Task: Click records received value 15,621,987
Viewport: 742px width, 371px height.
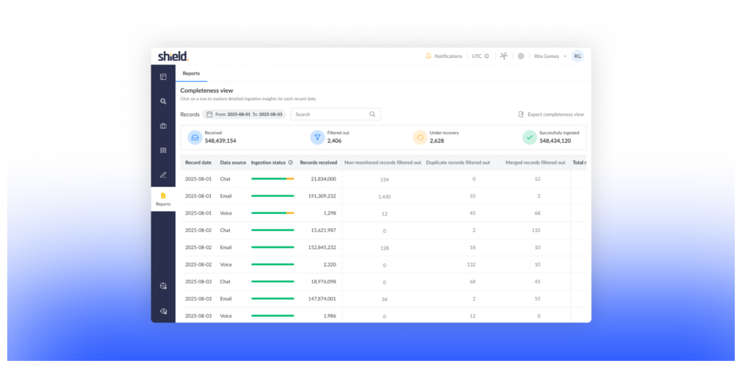Action: pos(324,230)
